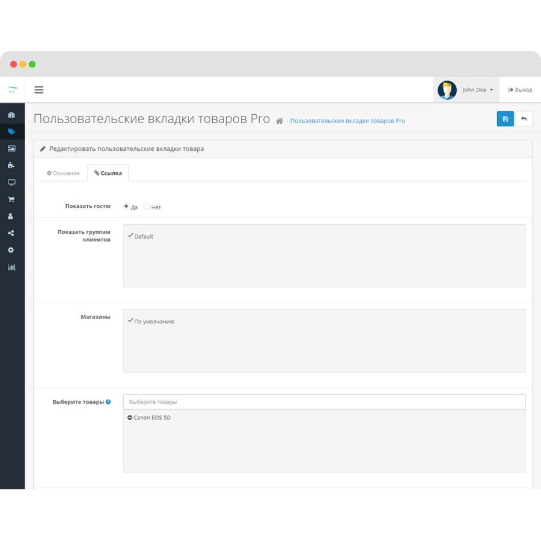541x541 pixels.
Task: Click the Canon EOS 5D product entry
Action: point(152,418)
